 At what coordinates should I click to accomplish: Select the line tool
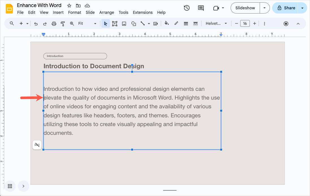click(x=142, y=23)
